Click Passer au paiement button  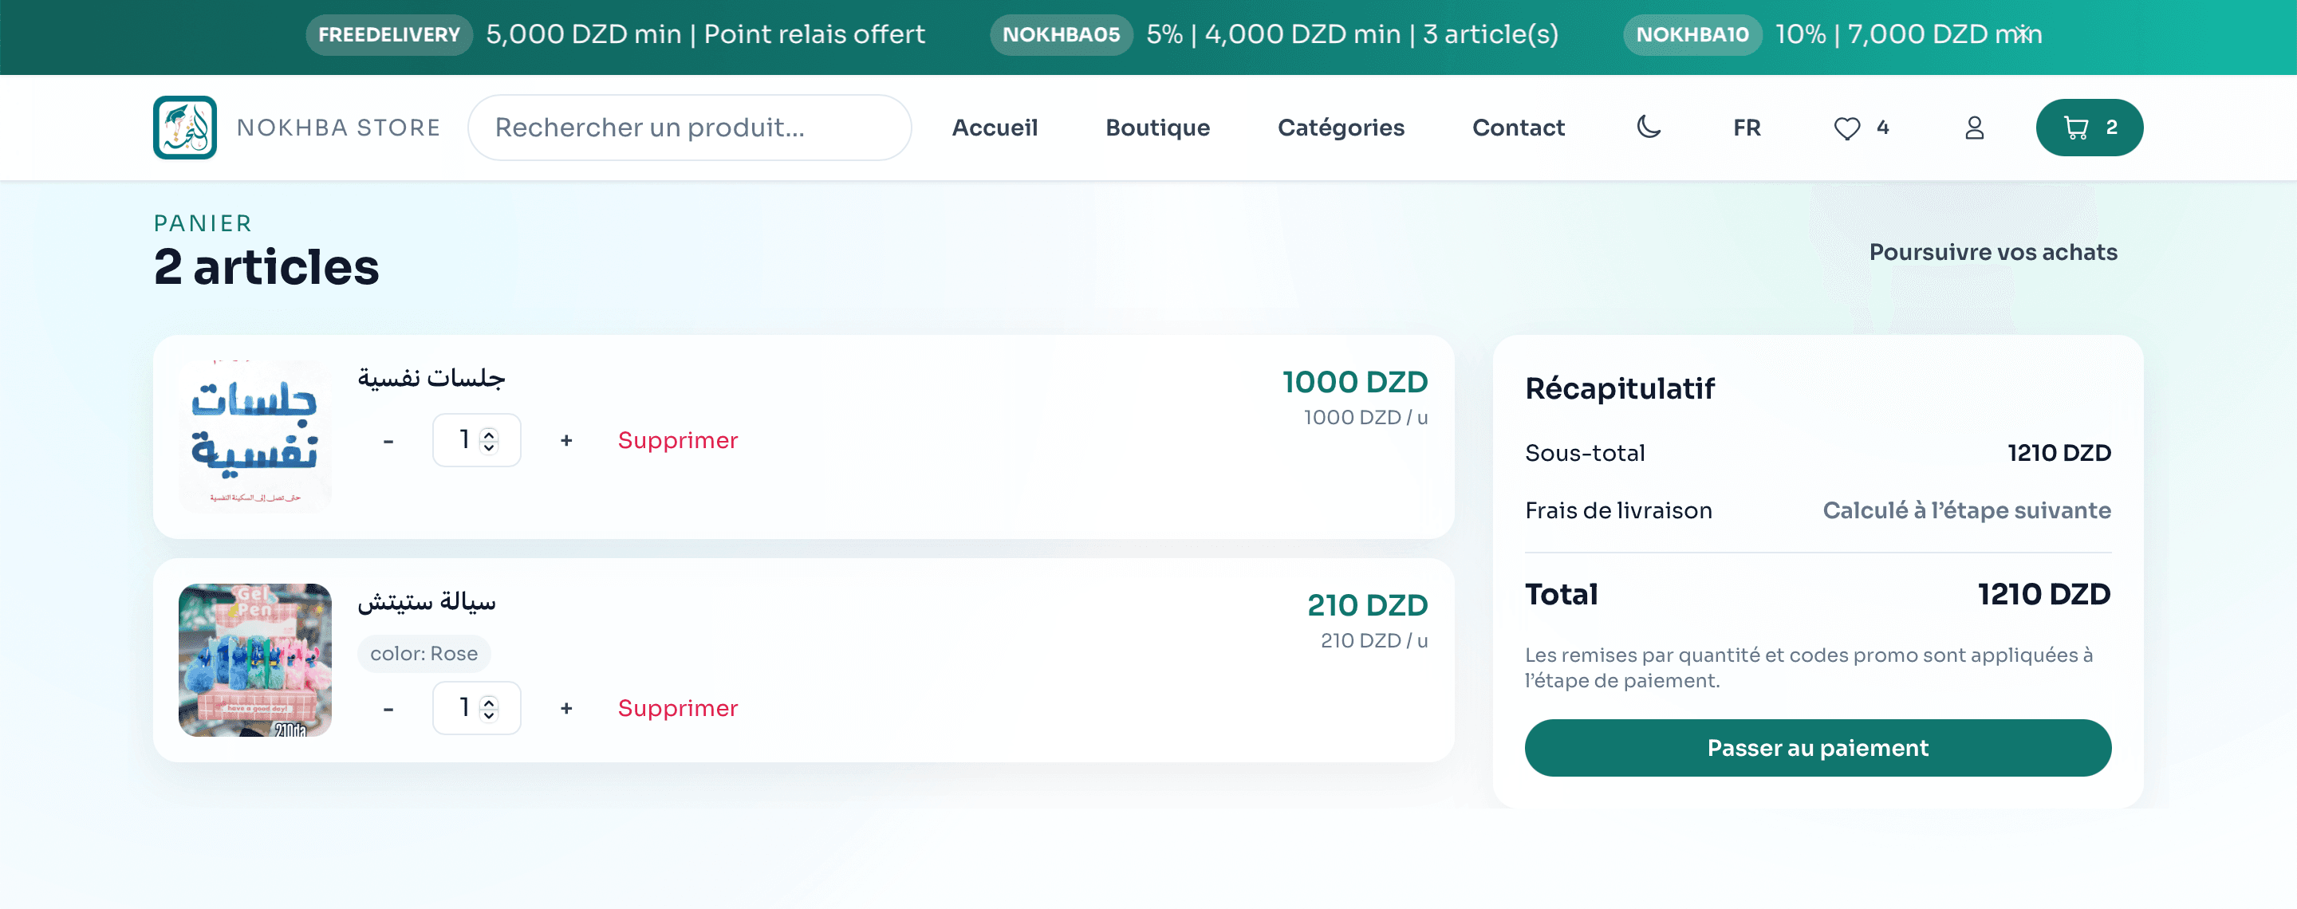pyautogui.click(x=1818, y=748)
